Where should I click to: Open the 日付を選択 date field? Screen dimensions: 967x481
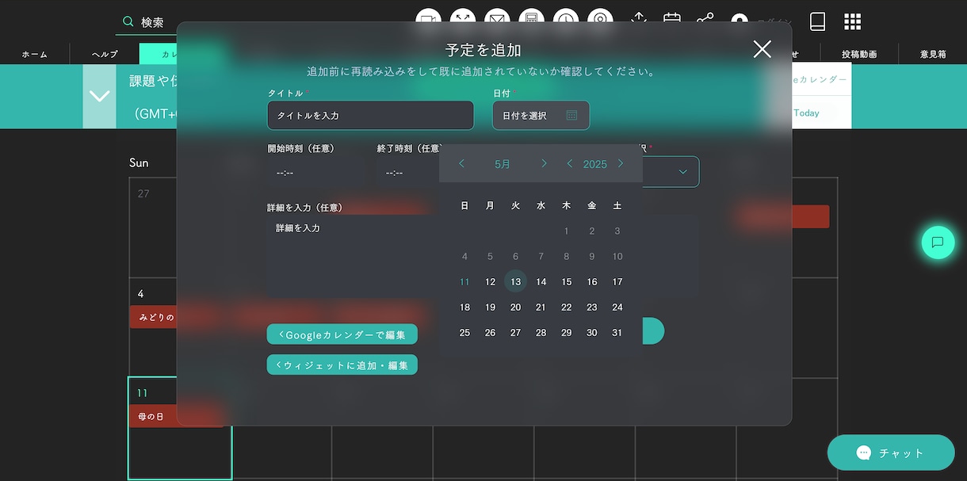point(541,115)
